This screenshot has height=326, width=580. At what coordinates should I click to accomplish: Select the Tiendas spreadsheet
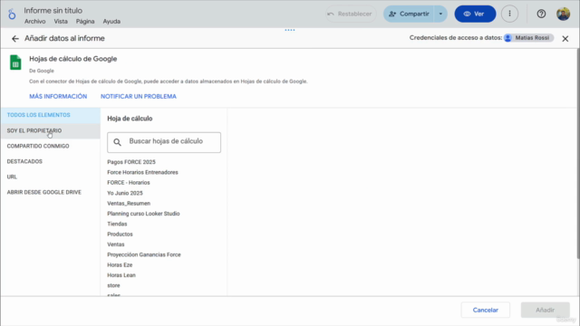(x=117, y=224)
